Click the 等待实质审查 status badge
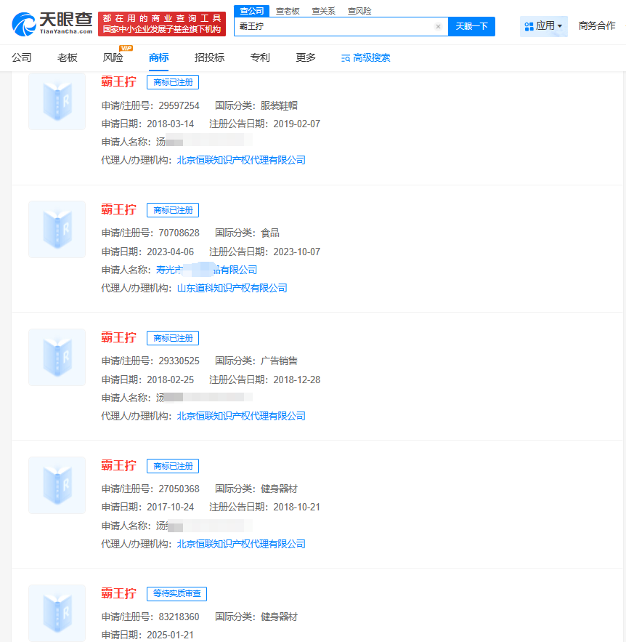The width and height of the screenshot is (626, 642). (176, 594)
